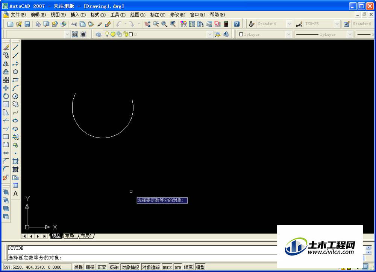Click the 模型 status bar button
376x272 pixels.
click(200, 267)
